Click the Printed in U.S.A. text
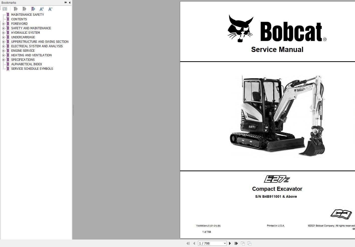355x247 pixels. 276,226
